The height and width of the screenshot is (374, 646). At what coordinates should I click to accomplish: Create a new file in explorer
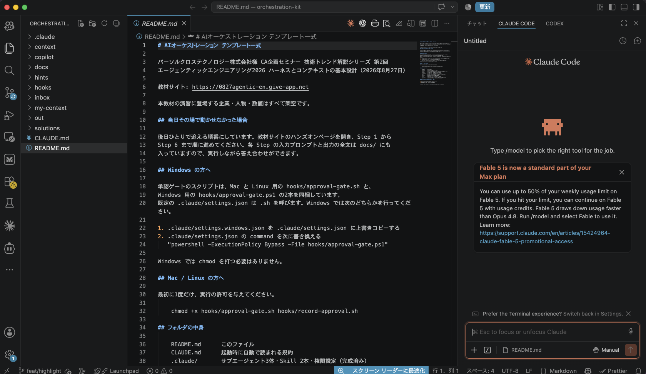coord(81,23)
